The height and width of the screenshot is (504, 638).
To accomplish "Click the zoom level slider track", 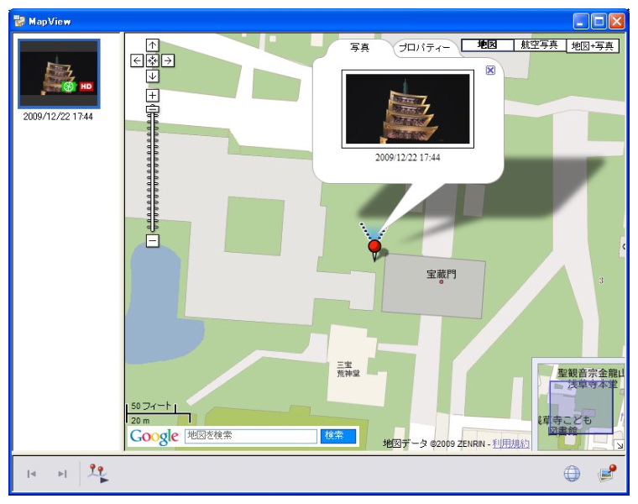I will point(152,168).
